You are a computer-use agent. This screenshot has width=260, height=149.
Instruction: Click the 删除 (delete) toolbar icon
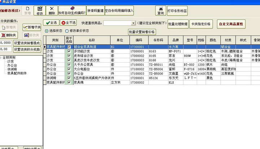click(x=52, y=10)
